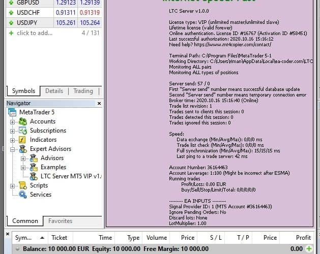
Task: Click the green plus 'click to add' icon
Action: pyautogui.click(x=11, y=33)
